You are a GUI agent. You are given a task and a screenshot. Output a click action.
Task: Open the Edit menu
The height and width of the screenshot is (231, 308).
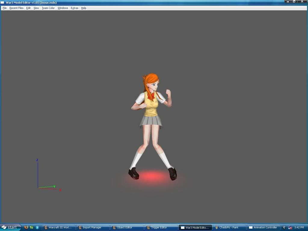(29, 8)
